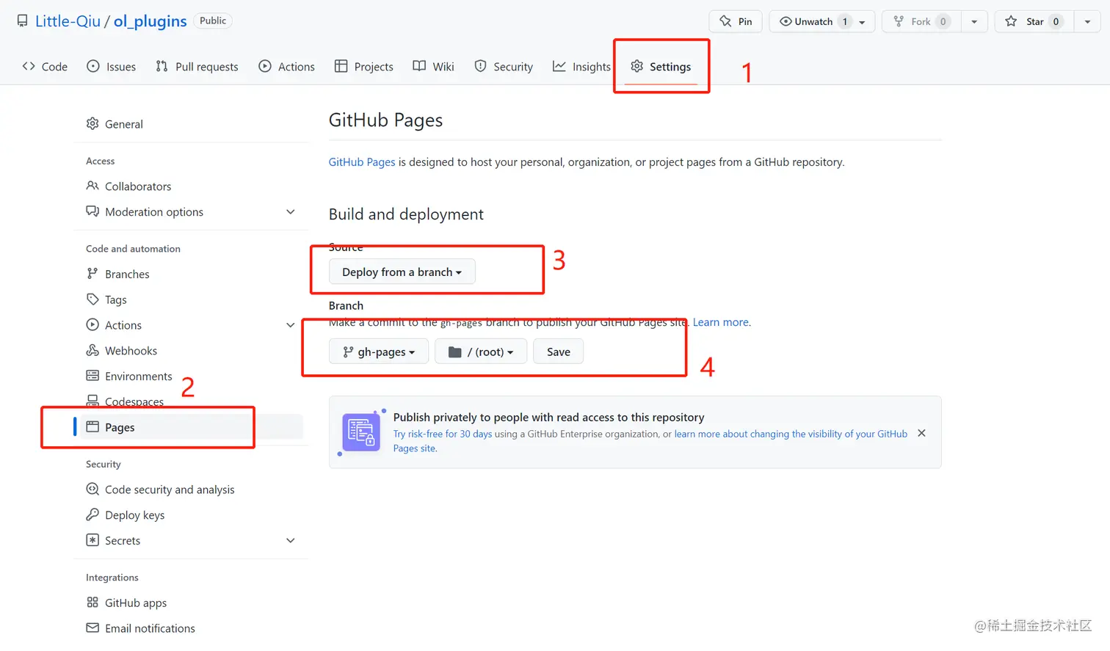Image resolution: width=1110 pixels, height=651 pixels.
Task: Open the / (root) folder dropdown
Action: click(x=481, y=352)
